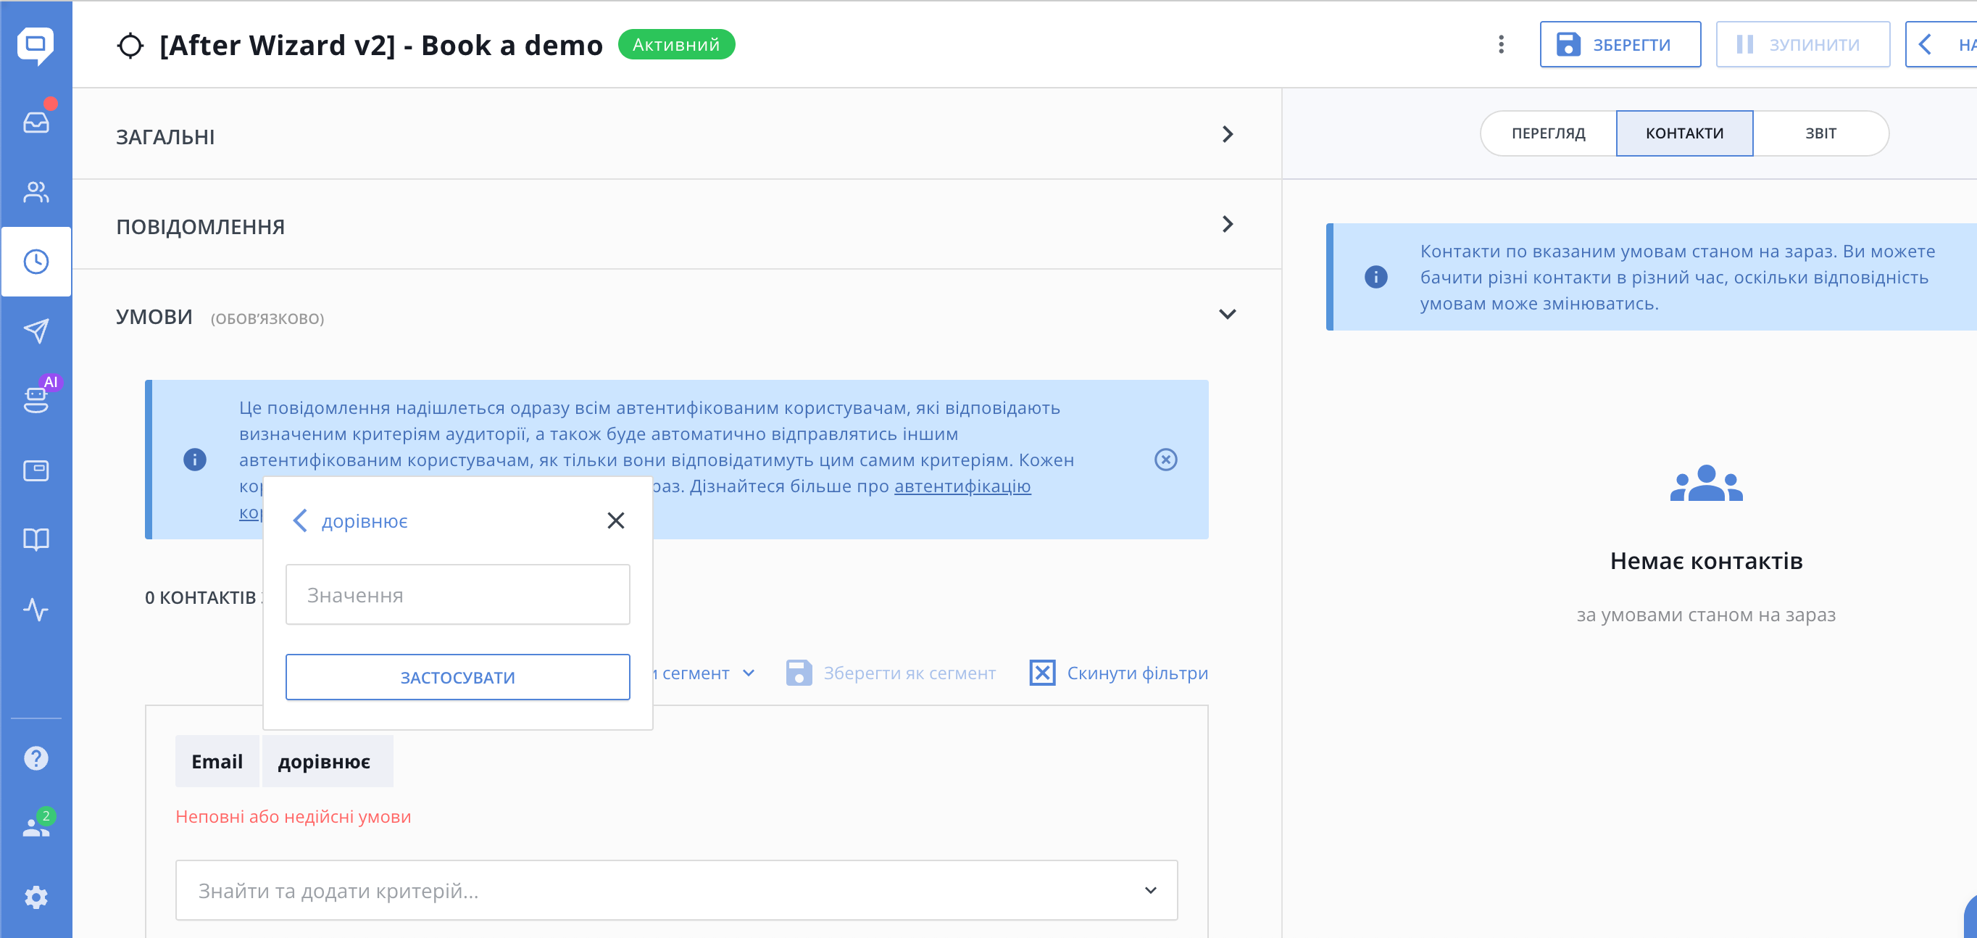
Task: Open the Знайти та додати критерій dropdown
Action: click(676, 889)
